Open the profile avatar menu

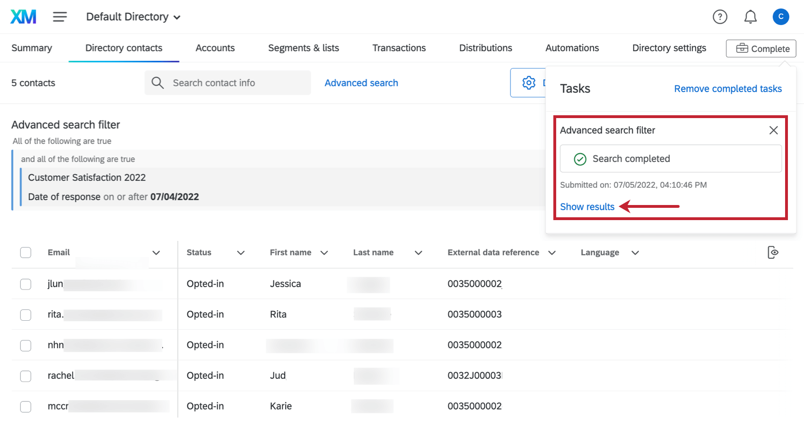click(781, 17)
